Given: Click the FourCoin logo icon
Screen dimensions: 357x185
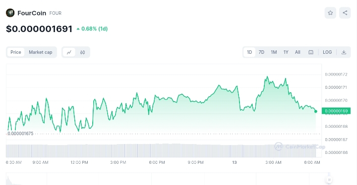Looking at the screenshot, I should point(10,13).
